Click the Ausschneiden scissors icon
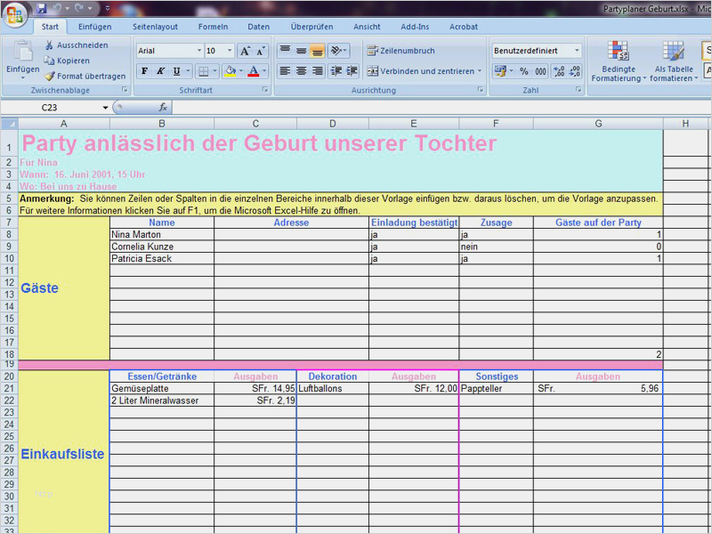This screenshot has width=712, height=534. click(x=51, y=45)
